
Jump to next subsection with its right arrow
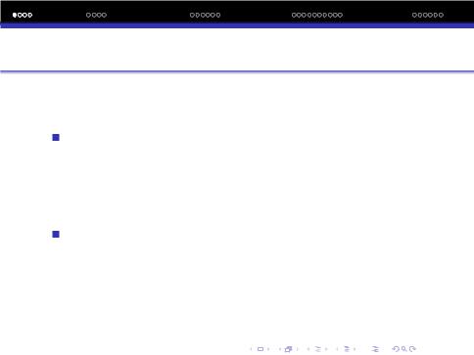(x=326, y=349)
